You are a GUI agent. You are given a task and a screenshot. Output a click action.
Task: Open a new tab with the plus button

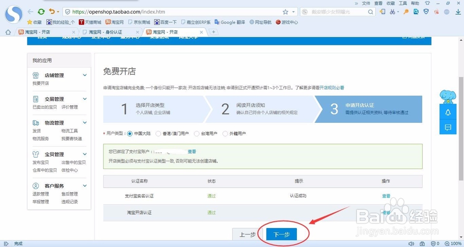coord(213,32)
